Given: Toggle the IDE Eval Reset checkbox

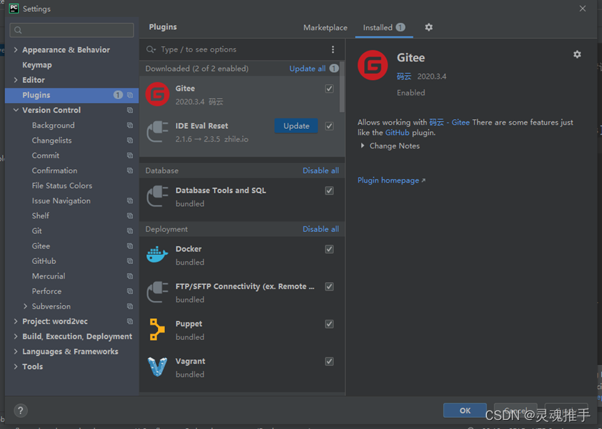Looking at the screenshot, I should [x=329, y=126].
